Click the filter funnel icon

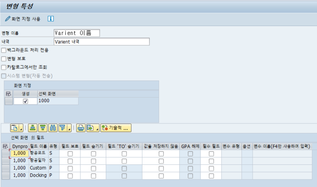[63, 128]
